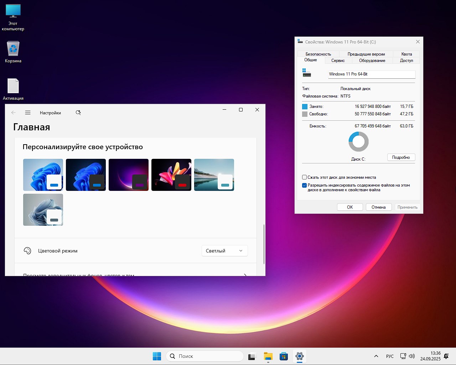Viewport: 456px width, 365px height.
Task: Switch to the Безопасность tab
Action: [x=318, y=54]
